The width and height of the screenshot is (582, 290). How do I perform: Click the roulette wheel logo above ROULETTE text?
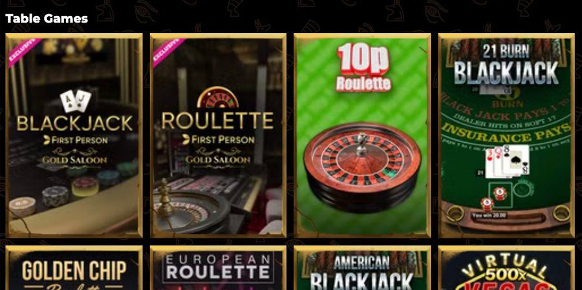(218, 98)
